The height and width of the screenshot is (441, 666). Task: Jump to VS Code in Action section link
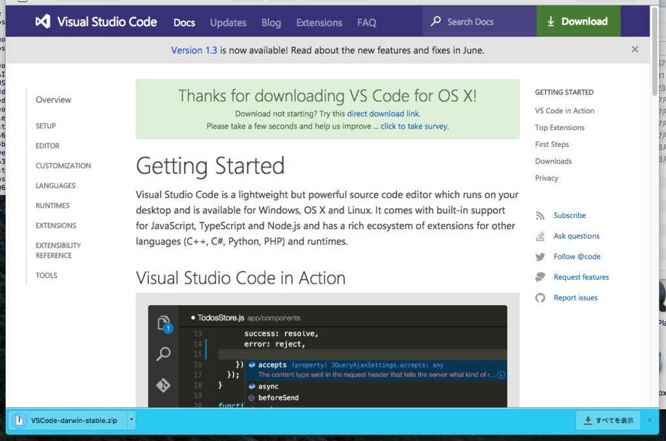[x=565, y=111]
